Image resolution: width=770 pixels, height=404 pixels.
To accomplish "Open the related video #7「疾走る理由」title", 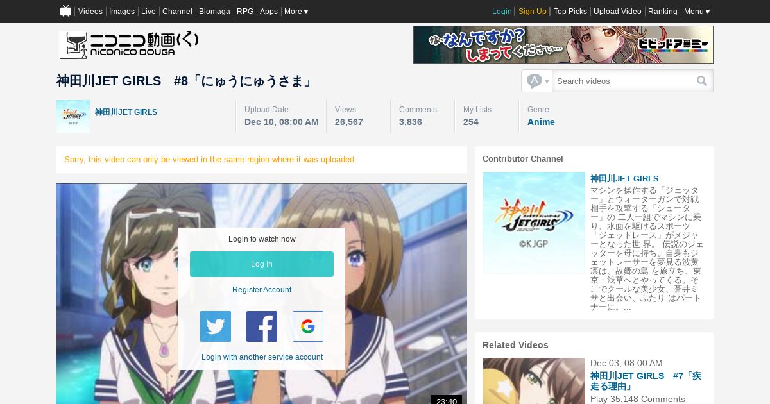I will (646, 381).
